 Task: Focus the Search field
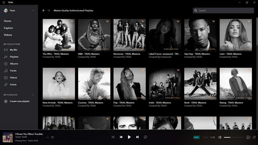223,11
